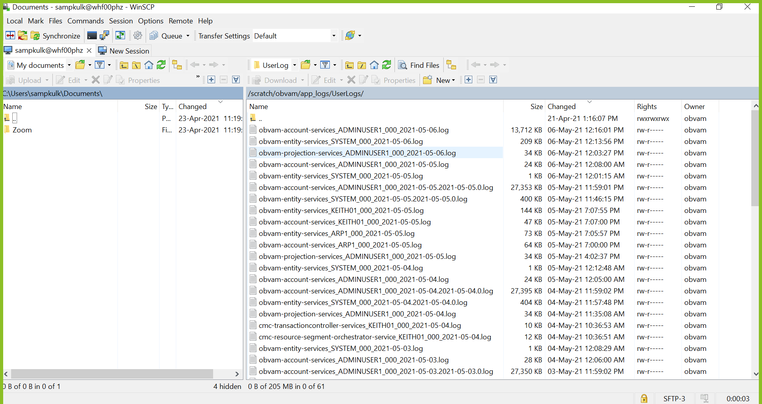Click the lock icon in the status bar

coord(644,398)
